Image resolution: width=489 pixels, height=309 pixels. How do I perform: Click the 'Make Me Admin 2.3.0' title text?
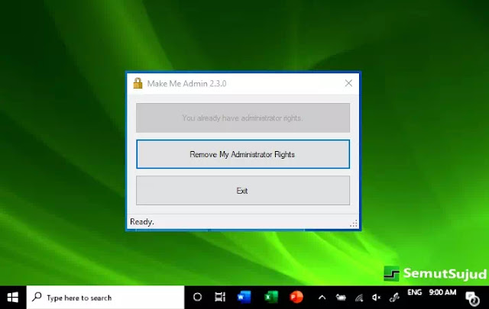coord(186,83)
